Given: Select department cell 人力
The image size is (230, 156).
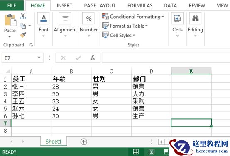Looking at the screenshot, I should (152, 94).
